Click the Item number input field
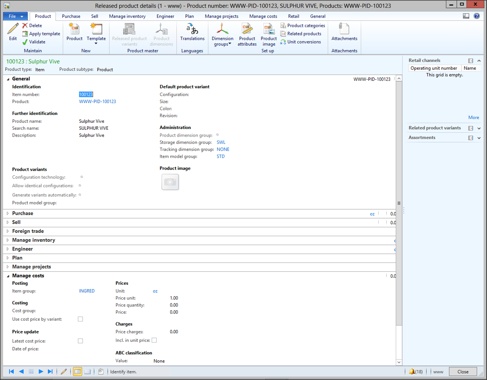Screen dimensions: 487x380 (x=86, y=95)
